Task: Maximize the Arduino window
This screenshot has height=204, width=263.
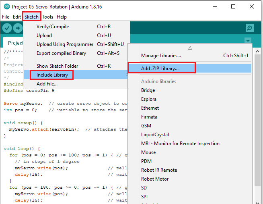Action: coord(233,7)
